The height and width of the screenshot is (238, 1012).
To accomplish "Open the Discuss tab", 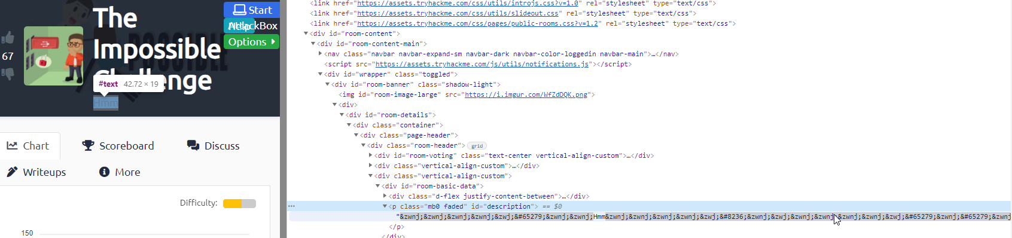I will (x=214, y=146).
